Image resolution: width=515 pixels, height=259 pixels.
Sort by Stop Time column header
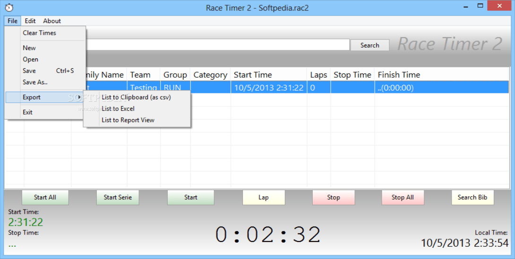(x=352, y=75)
